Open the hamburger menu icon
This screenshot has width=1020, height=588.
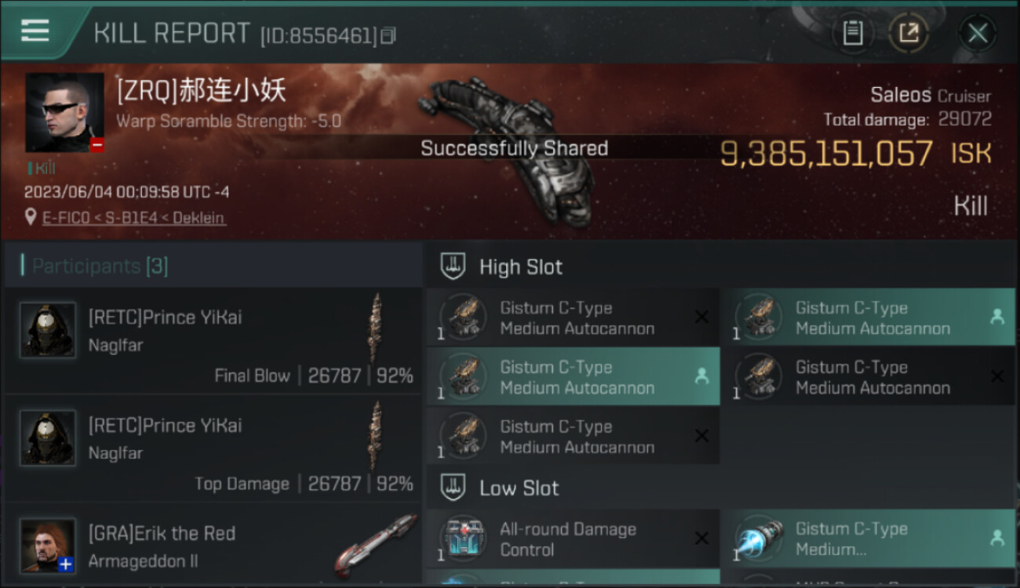[35, 31]
